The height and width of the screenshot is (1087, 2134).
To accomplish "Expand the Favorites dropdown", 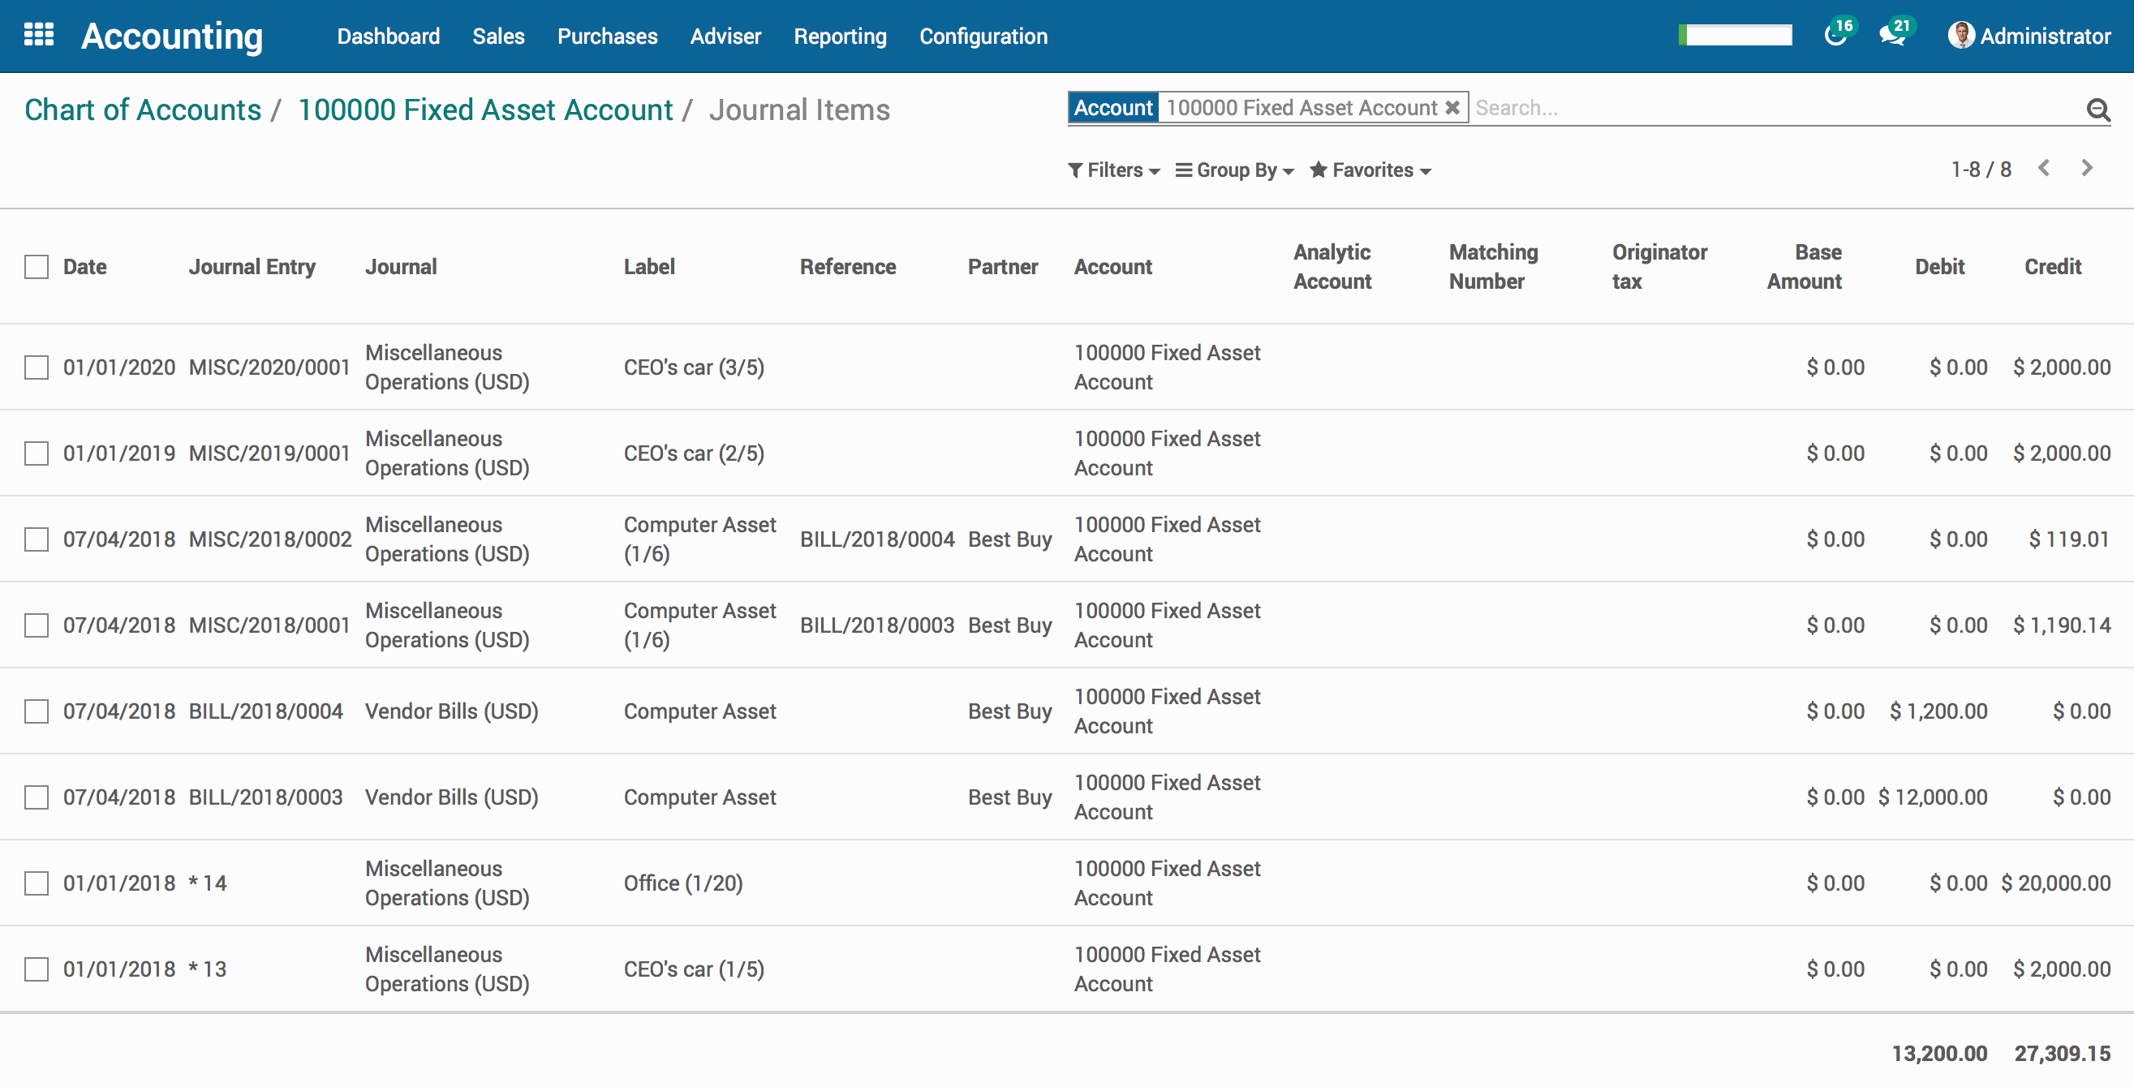I will [1370, 170].
